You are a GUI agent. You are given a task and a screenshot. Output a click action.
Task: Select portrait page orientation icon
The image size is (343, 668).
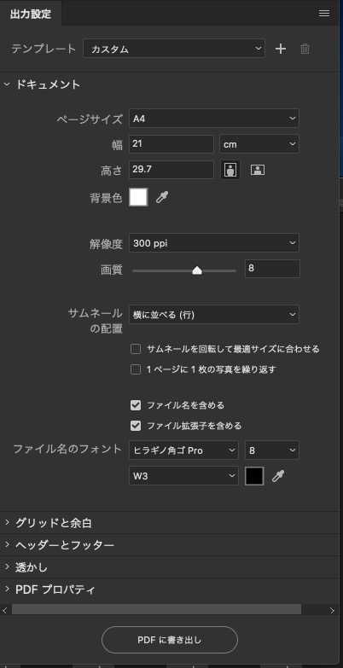point(230,170)
